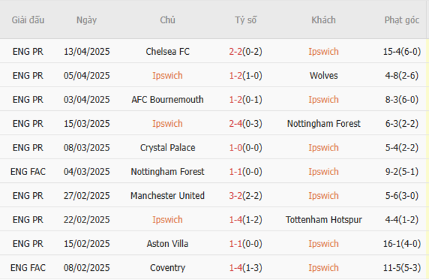Viewport: 429px width, 280px height.
Task: Open the 2-4(0-3) match score
Action: point(246,123)
